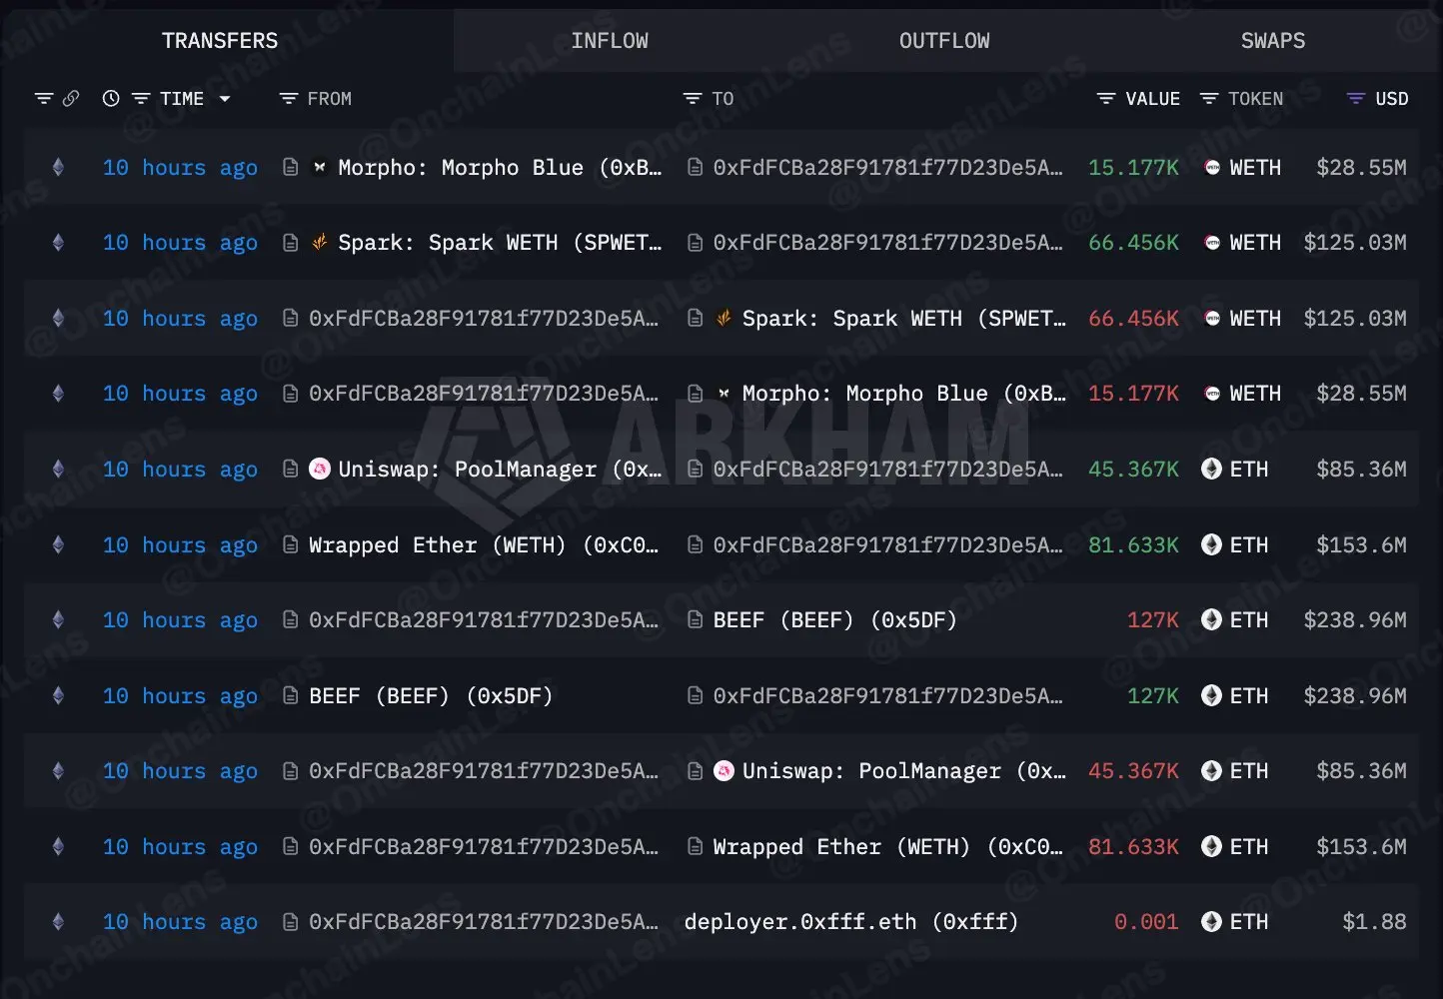Open Morpho: Morpho Blue in the FROM column

pos(500,168)
